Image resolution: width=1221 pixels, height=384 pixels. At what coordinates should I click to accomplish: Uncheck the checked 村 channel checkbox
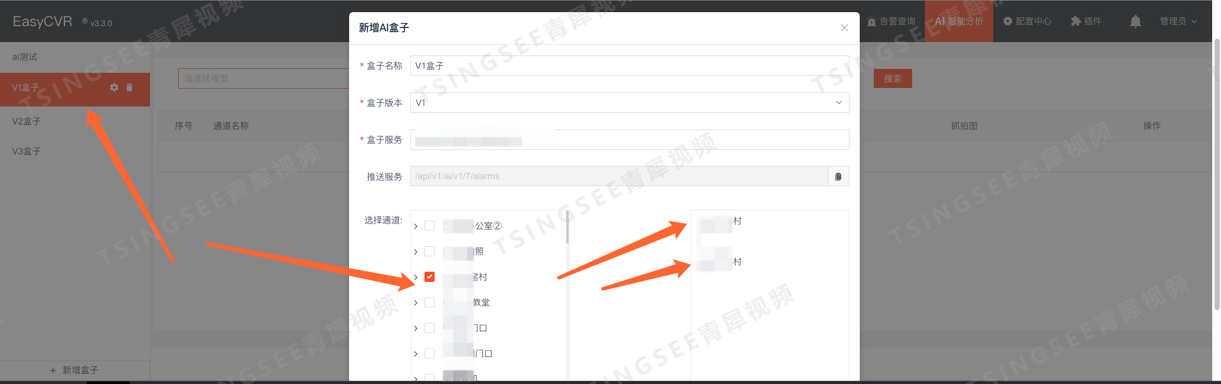point(430,277)
